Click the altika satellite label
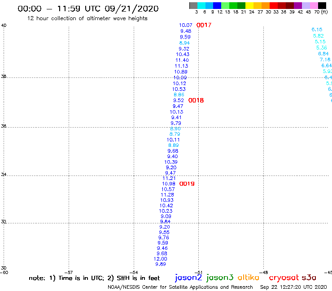Viewport: 332px width, 291px height. 248,277
